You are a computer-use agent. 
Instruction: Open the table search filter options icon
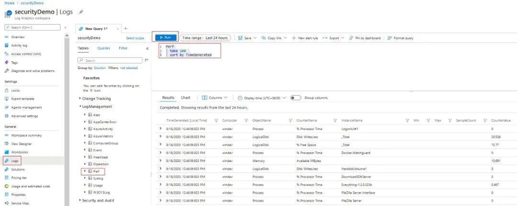[146, 60]
